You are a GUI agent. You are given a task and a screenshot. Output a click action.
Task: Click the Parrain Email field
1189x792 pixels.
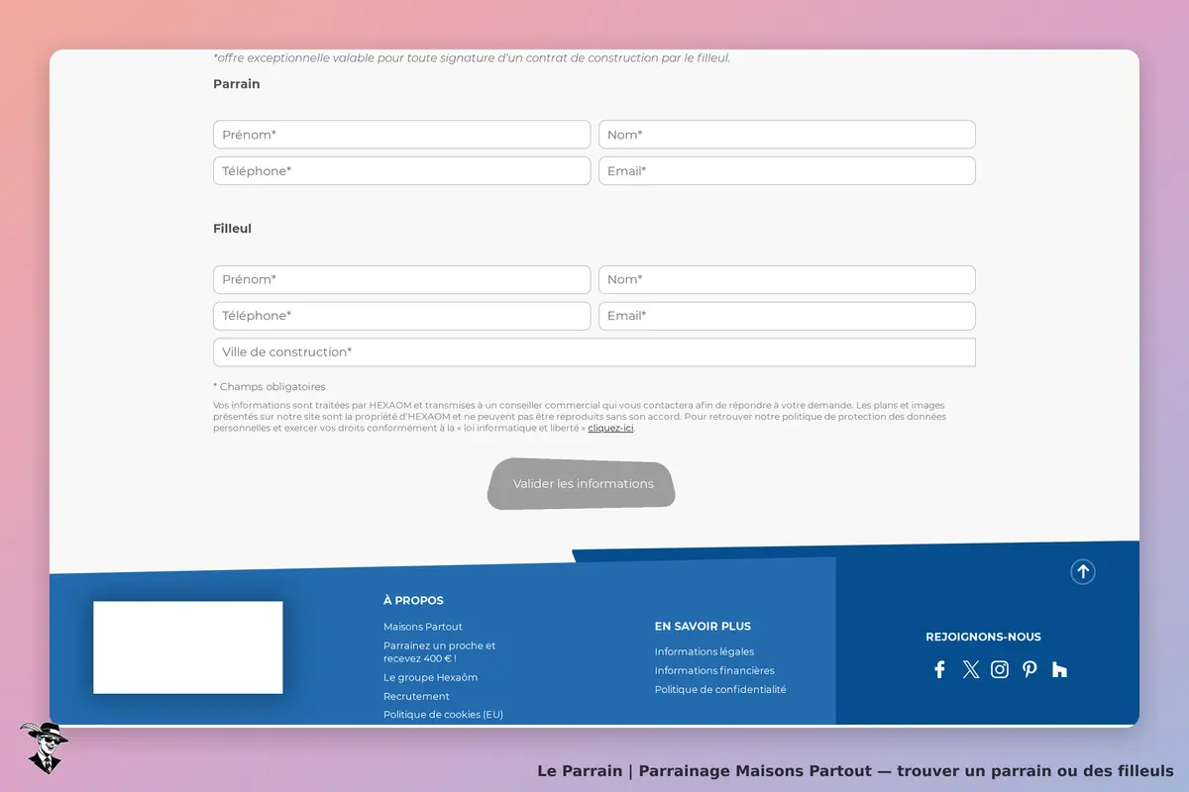point(787,171)
